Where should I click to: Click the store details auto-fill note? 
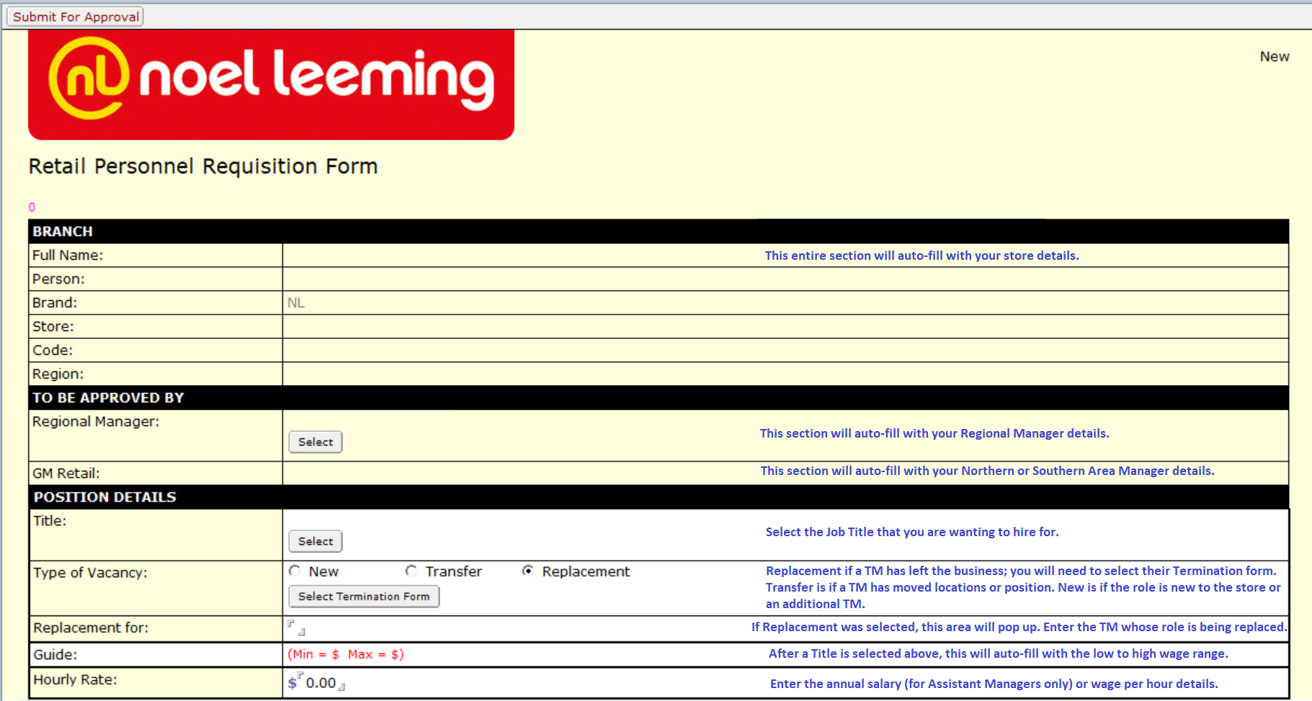pyautogui.click(x=922, y=255)
